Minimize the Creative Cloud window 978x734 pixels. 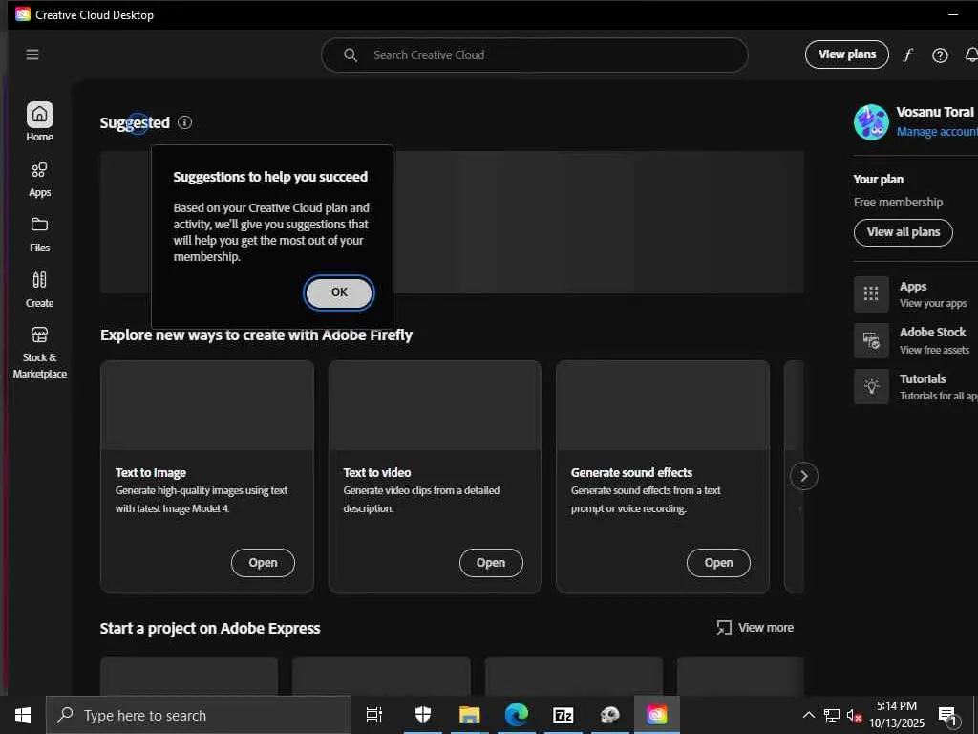point(953,14)
